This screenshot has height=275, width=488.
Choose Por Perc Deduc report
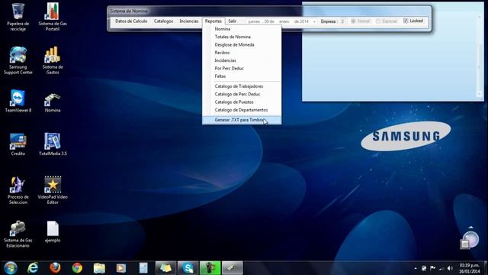(x=242, y=68)
